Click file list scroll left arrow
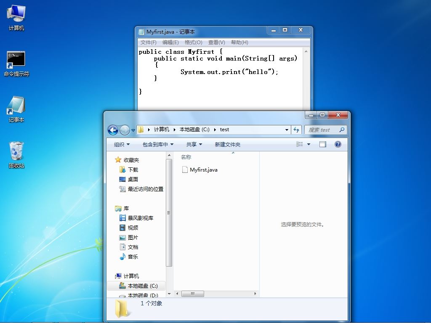 (177, 294)
